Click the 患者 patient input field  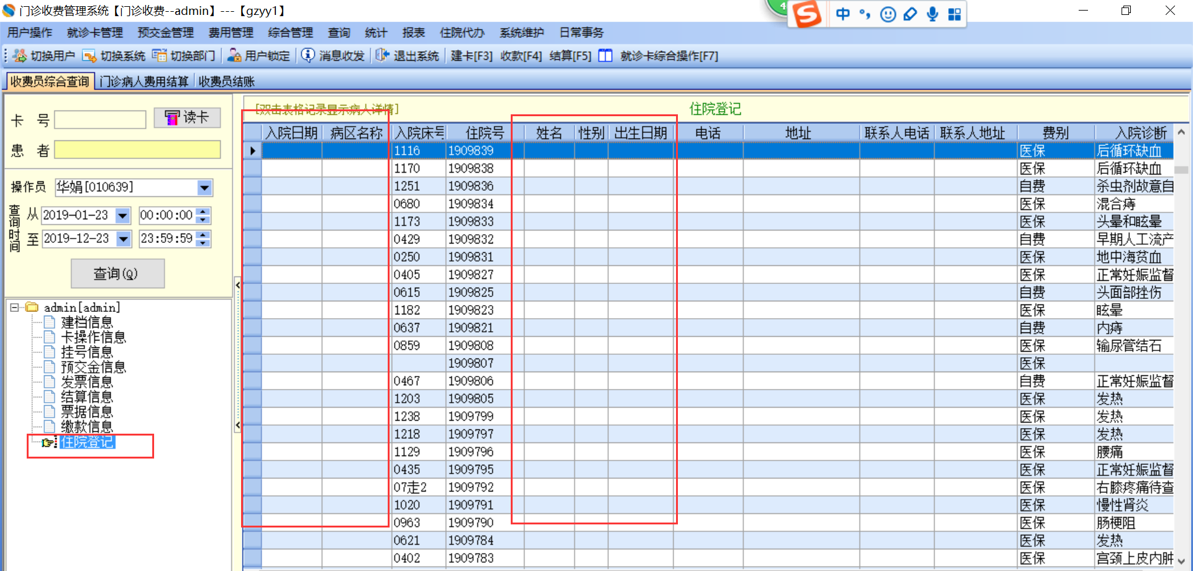pos(137,150)
